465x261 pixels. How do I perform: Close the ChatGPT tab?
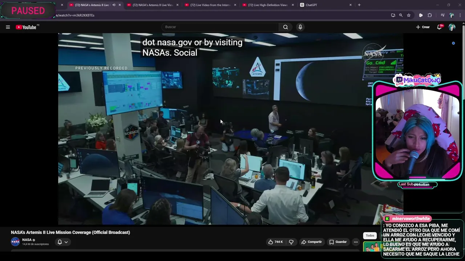(351, 5)
